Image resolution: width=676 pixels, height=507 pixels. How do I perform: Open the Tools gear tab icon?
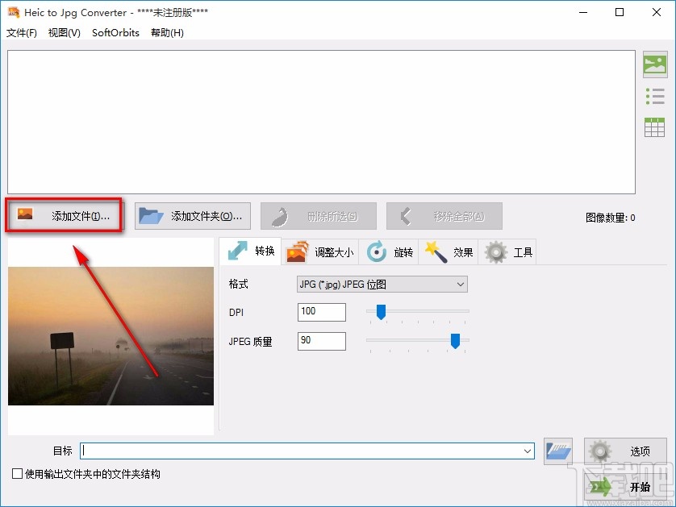(x=495, y=251)
